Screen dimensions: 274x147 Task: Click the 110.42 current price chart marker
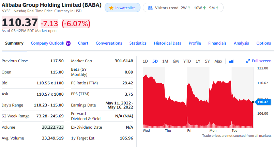click(263, 102)
